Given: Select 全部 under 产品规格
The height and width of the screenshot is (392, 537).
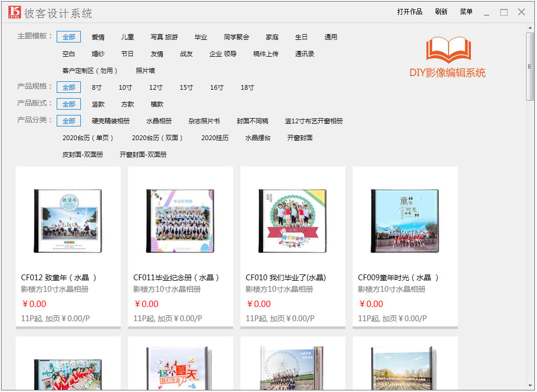Looking at the screenshot, I should tap(69, 87).
